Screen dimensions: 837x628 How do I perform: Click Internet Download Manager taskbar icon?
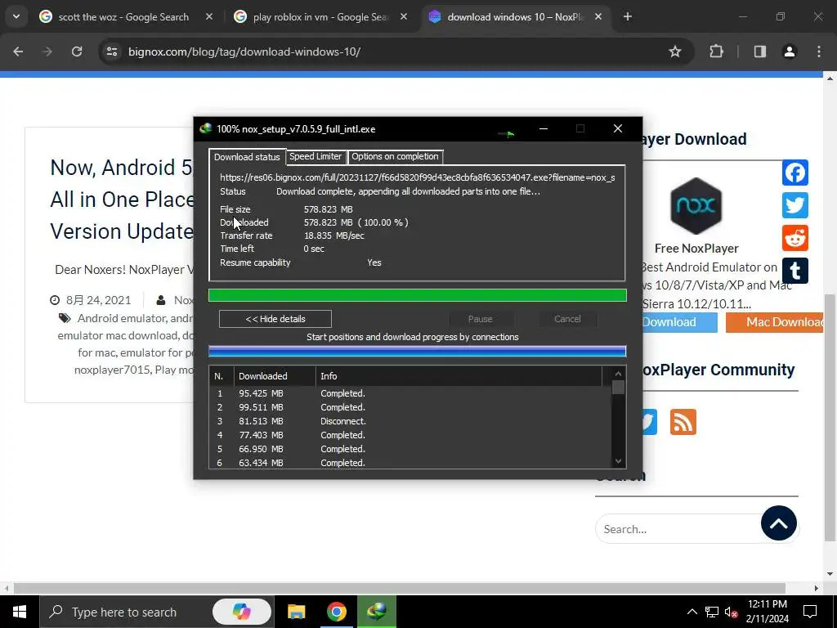pyautogui.click(x=377, y=612)
